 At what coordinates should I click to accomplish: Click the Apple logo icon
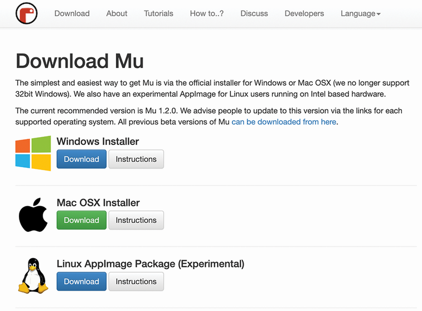point(33,215)
